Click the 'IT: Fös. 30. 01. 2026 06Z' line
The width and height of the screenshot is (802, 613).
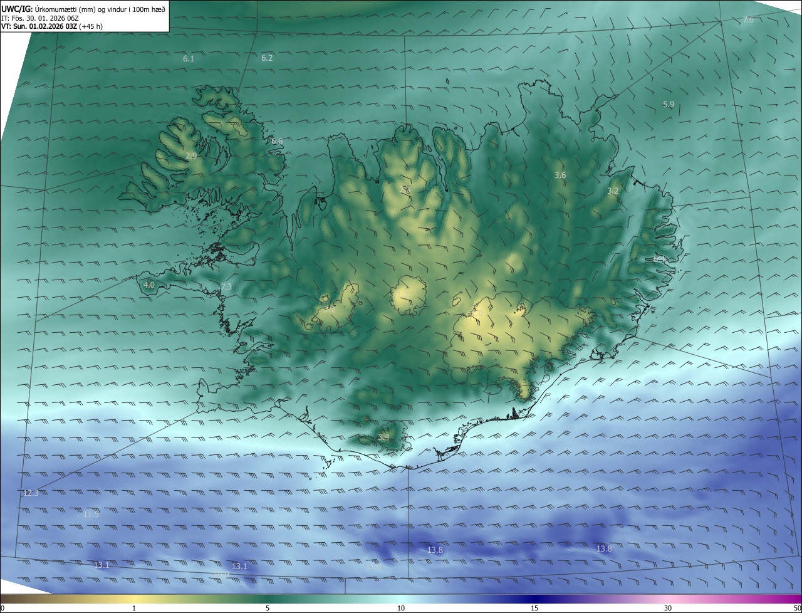39,18
